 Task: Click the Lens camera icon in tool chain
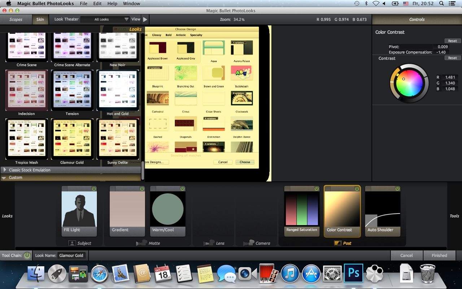coord(209,243)
